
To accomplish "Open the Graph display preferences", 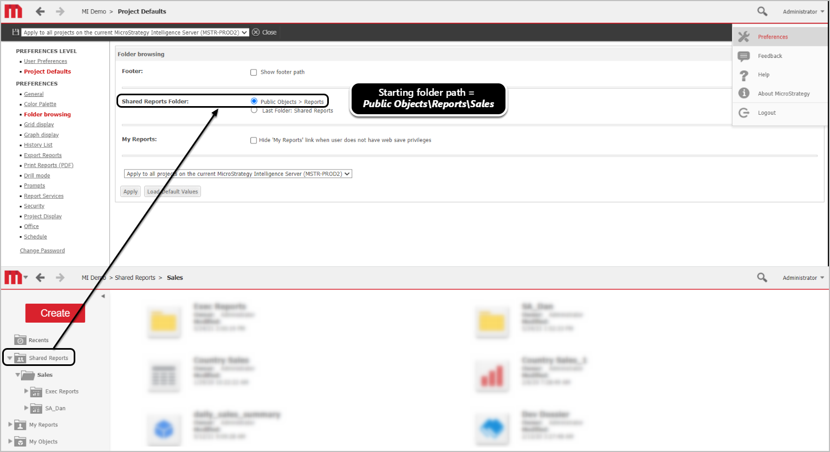I will coord(41,135).
